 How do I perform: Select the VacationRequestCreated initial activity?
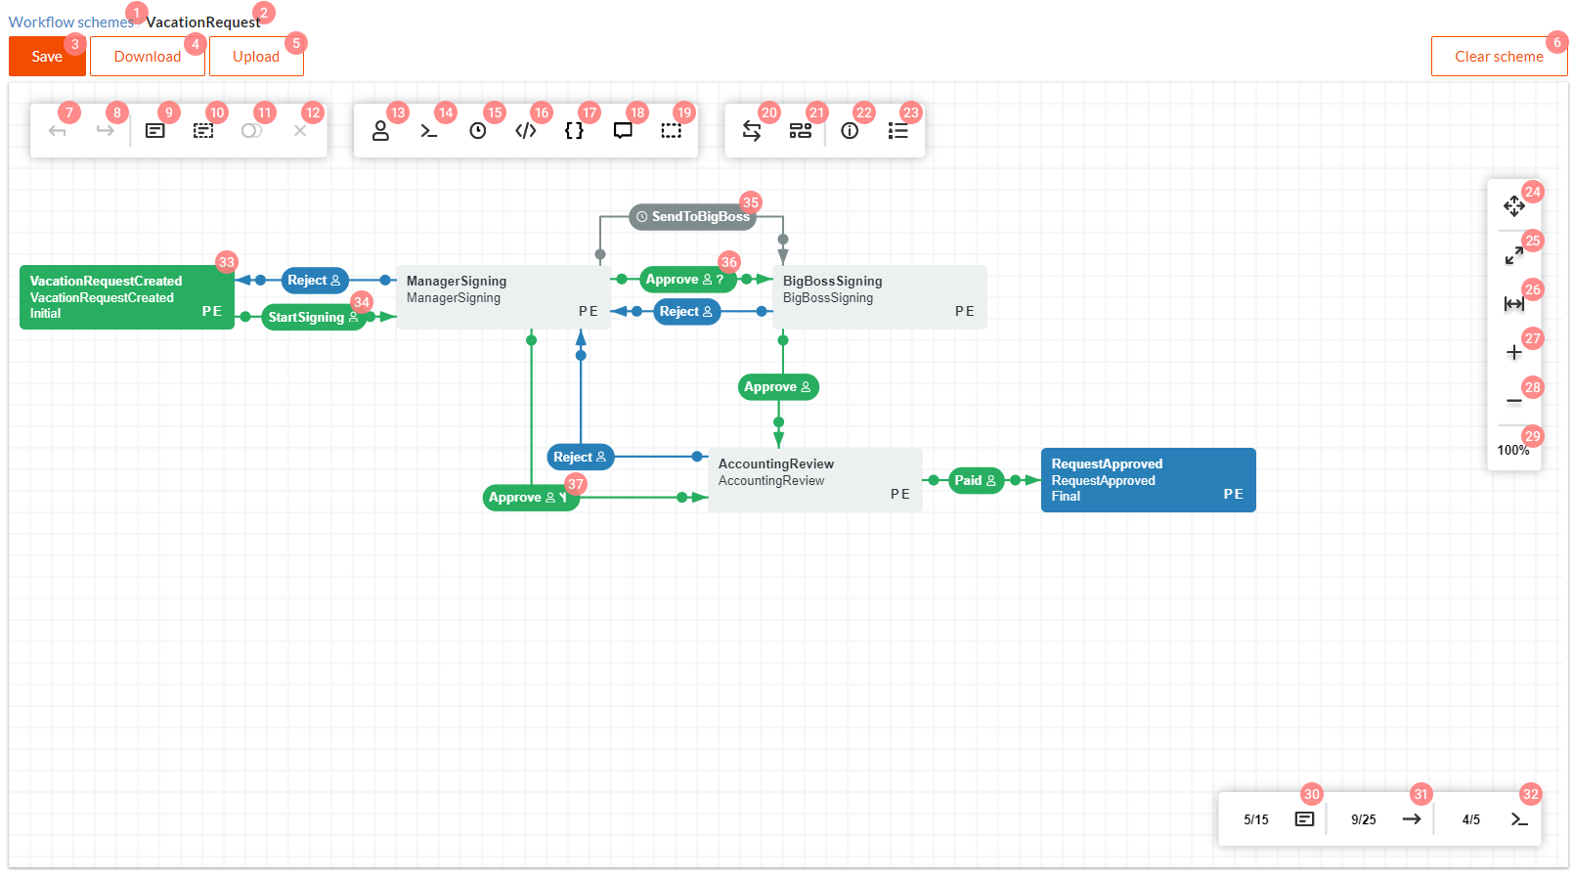coord(127,297)
